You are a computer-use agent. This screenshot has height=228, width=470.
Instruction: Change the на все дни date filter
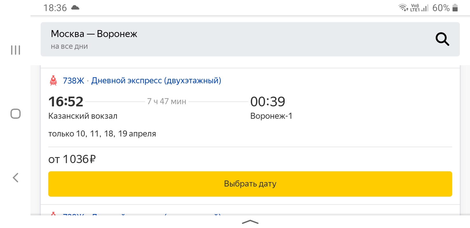click(x=69, y=47)
